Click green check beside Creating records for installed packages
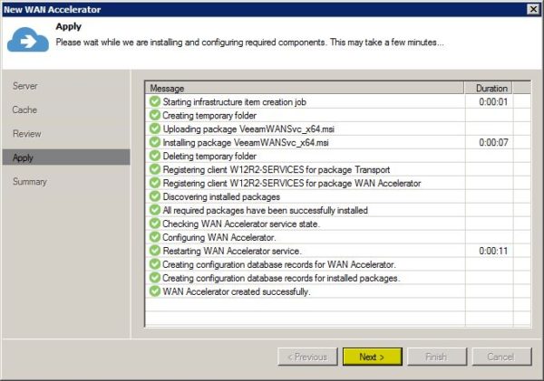544x381 pixels. tap(155, 278)
